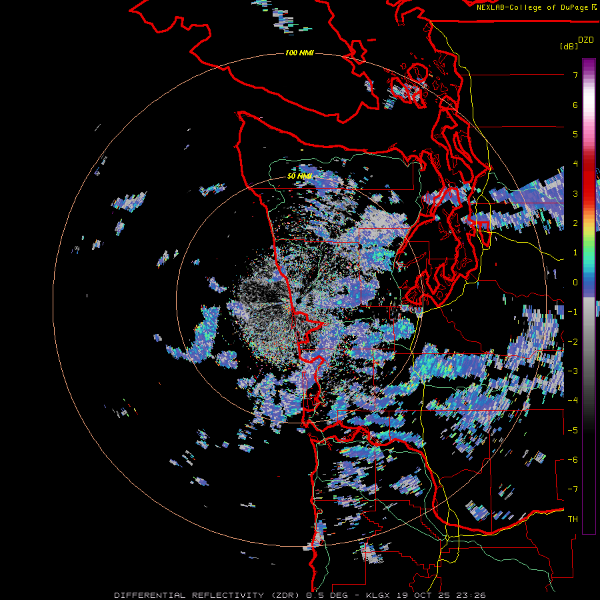Select the 0 value on the color scale
Viewport: 600px width, 600px height.
coord(575,283)
